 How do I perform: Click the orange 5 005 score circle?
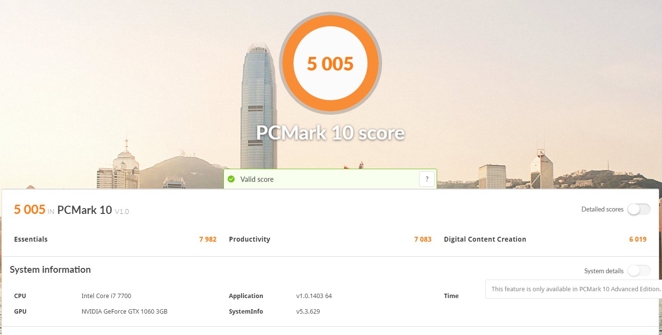click(x=331, y=63)
